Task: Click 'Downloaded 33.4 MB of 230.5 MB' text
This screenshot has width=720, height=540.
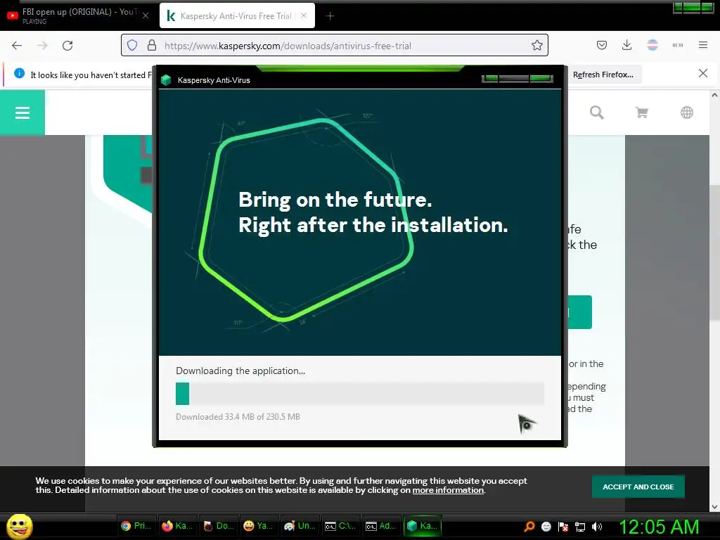Action: coord(238,417)
